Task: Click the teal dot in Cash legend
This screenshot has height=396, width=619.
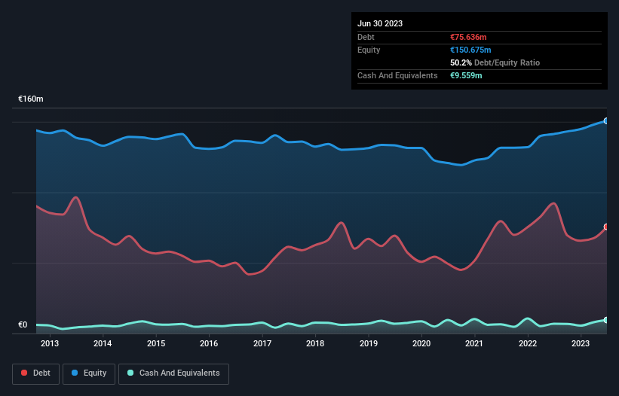Action: tap(130, 373)
